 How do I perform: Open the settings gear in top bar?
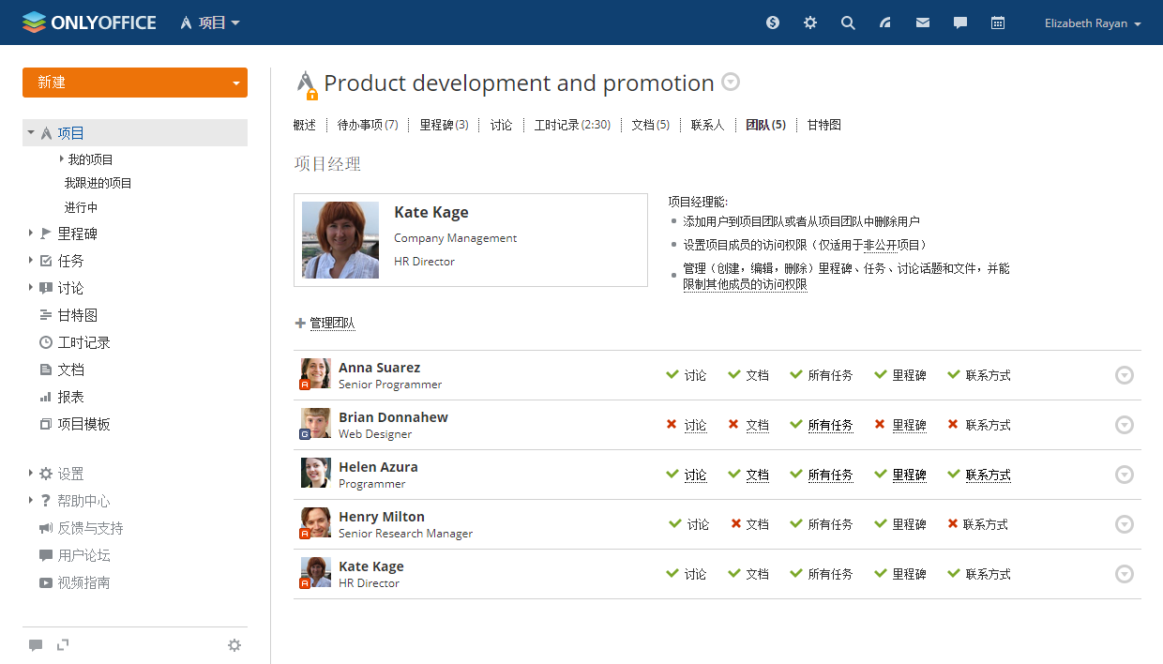pyautogui.click(x=810, y=23)
